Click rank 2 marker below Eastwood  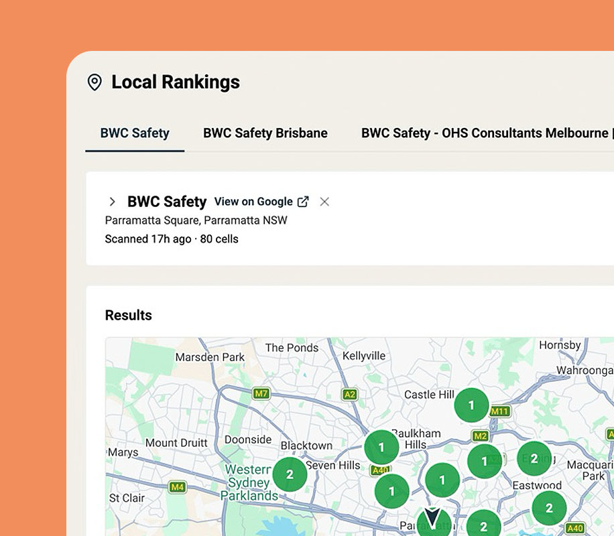tap(549, 508)
